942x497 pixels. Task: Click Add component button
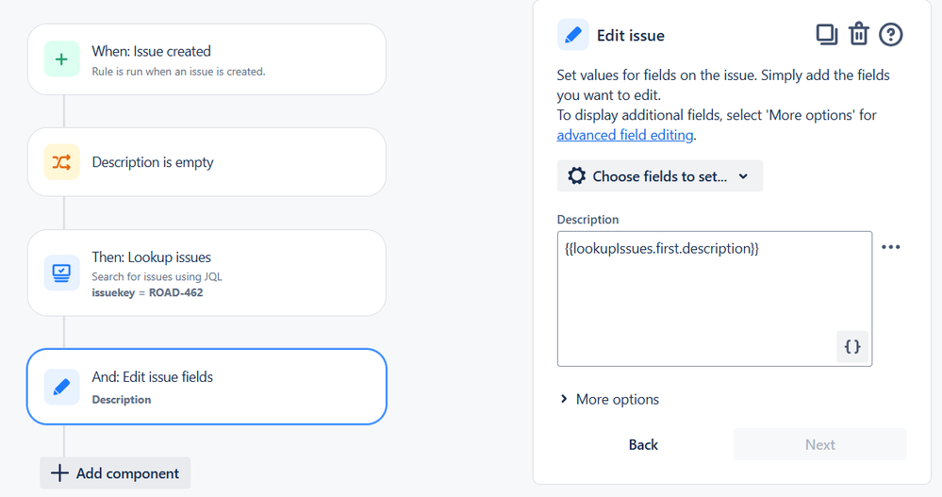[x=115, y=473]
